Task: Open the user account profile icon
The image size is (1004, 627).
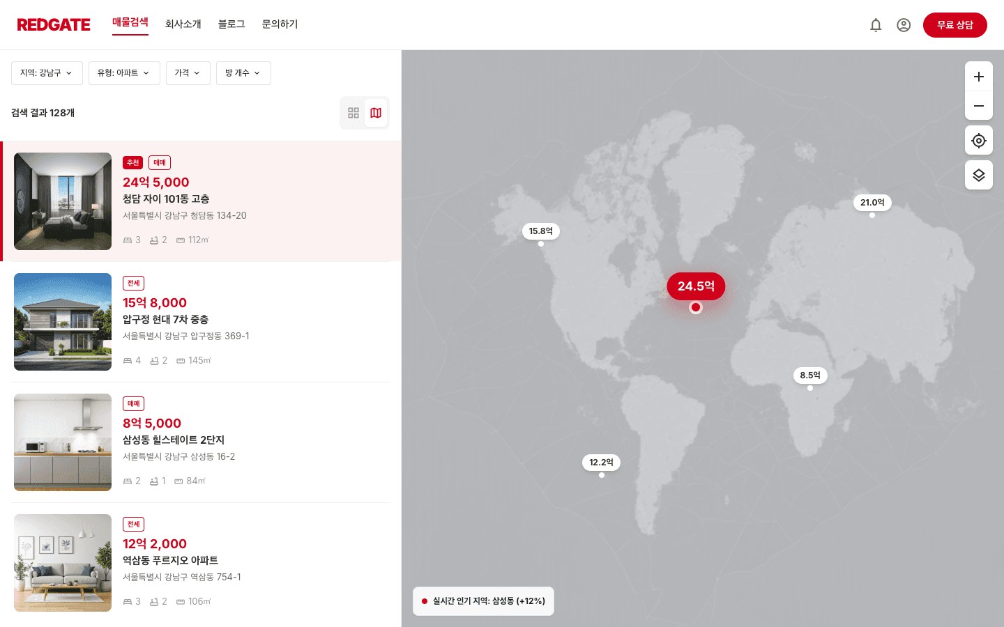Action: point(904,25)
